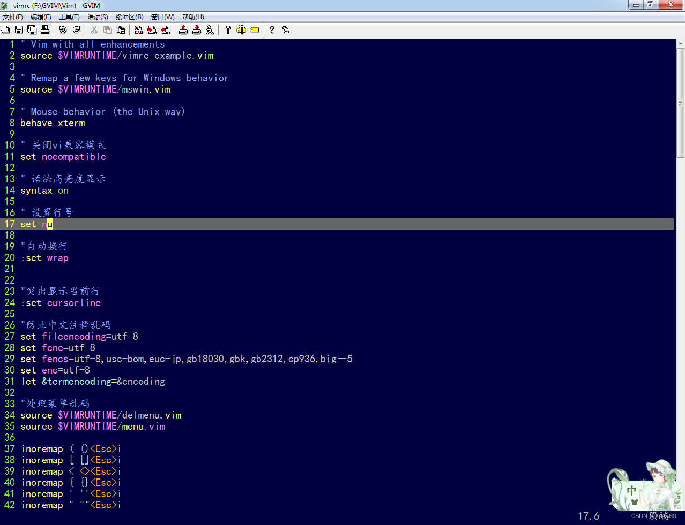
Task: Select the Paste toolbar icon
Action: 120,29
